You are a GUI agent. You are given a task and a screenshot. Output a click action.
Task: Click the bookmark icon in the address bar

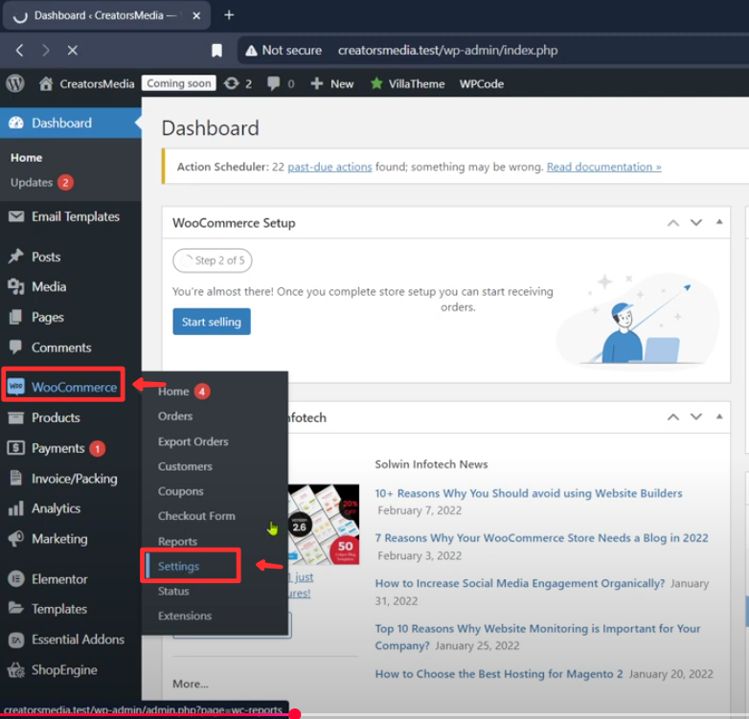216,50
